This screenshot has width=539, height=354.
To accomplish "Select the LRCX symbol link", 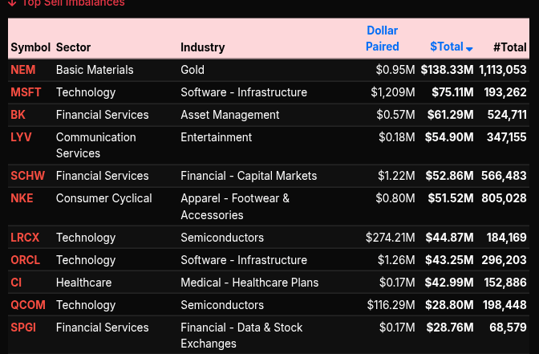I will coord(25,238).
